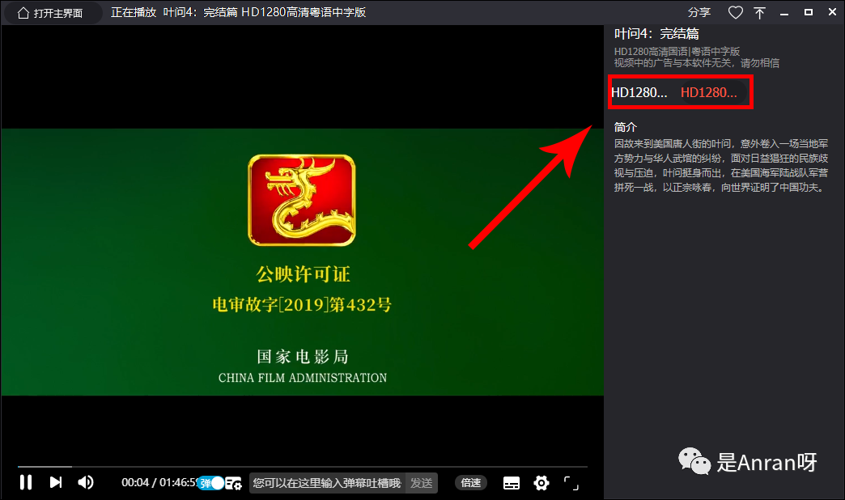Viewport: 845px width, 500px height.
Task: Pin window on top with arrow icon
Action: pos(760,13)
